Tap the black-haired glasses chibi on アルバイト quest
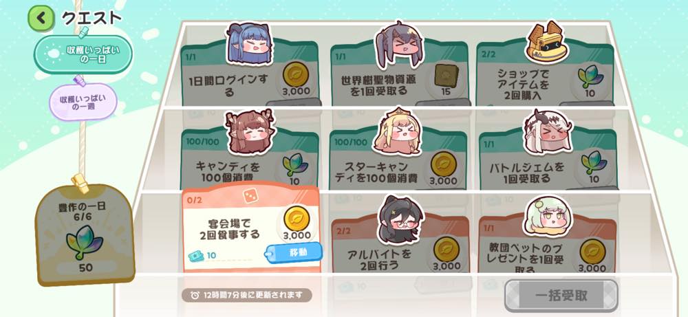This screenshot has width=688, height=317. tap(400, 219)
